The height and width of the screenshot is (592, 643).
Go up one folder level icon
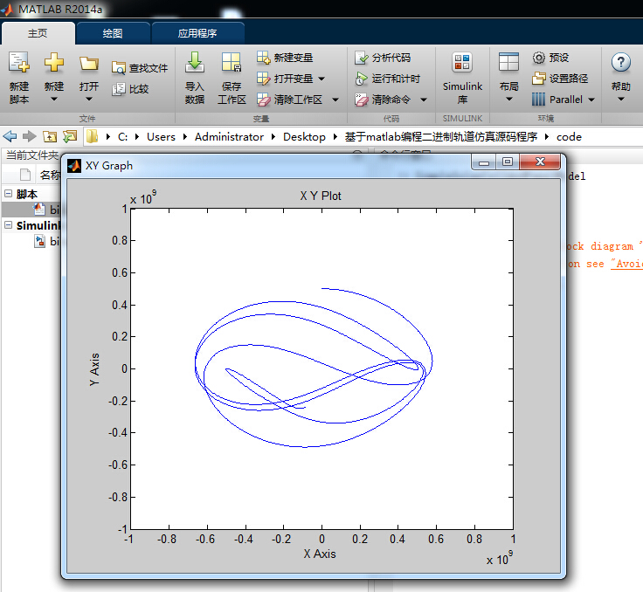tap(50, 136)
